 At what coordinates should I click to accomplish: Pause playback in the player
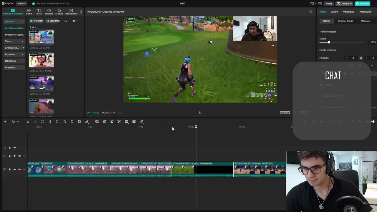200,112
